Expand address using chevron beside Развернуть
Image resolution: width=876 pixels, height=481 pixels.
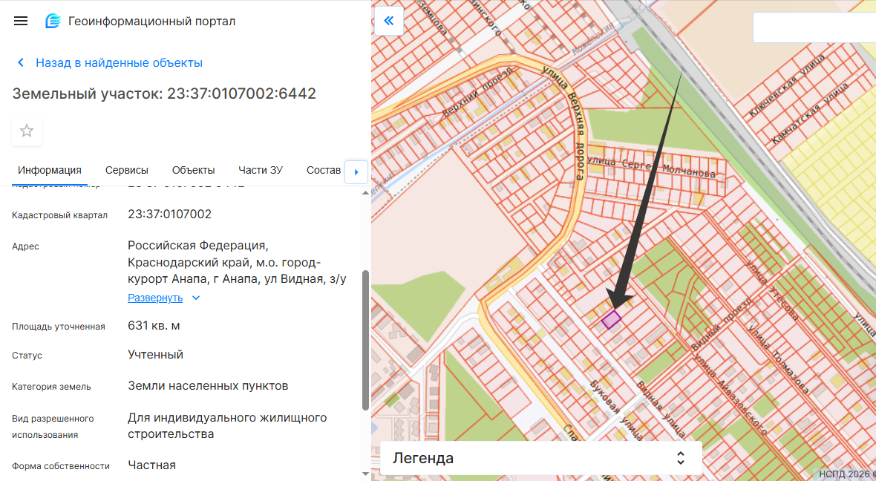(196, 298)
